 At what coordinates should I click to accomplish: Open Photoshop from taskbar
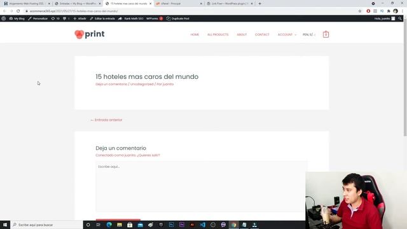(171, 225)
